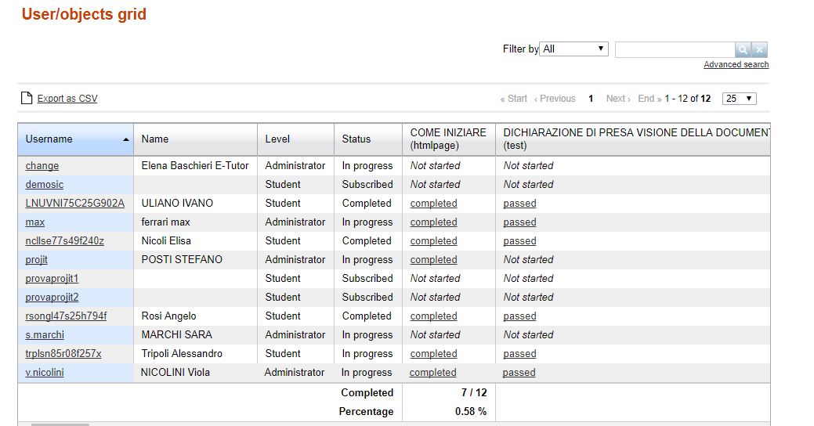This screenshot has height=426, width=814.
Task: Sort the grid by Level column
Action: click(x=277, y=139)
